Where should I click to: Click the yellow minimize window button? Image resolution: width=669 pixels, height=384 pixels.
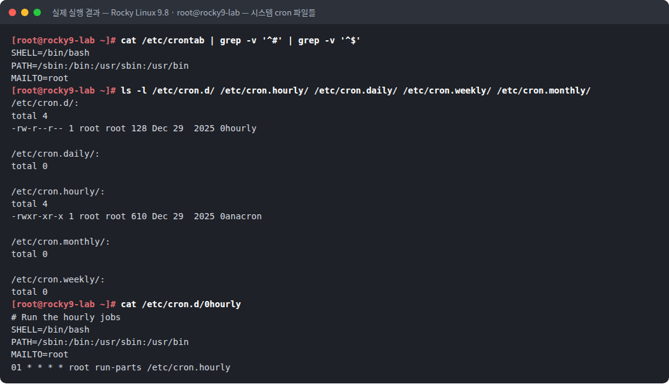point(25,12)
